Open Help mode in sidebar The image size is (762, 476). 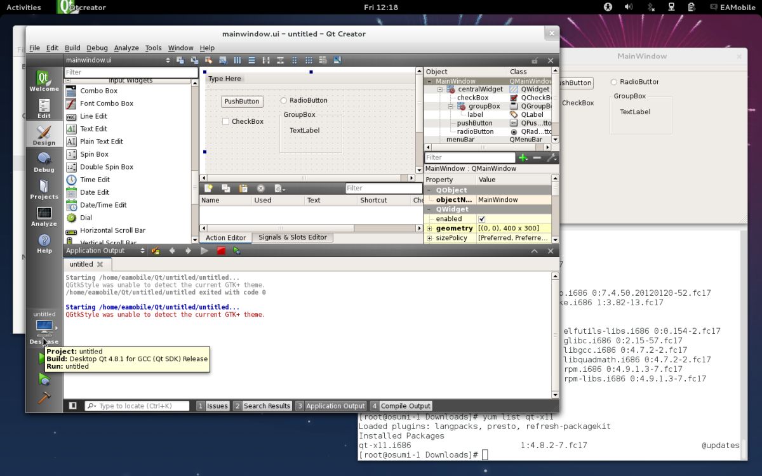[44, 243]
